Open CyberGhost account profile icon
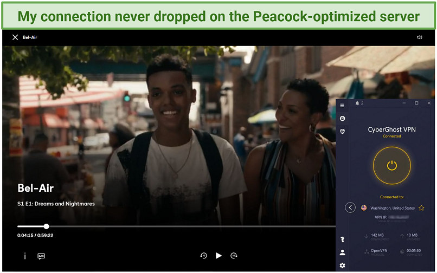Viewport: 437px width, 273px height. [343, 252]
